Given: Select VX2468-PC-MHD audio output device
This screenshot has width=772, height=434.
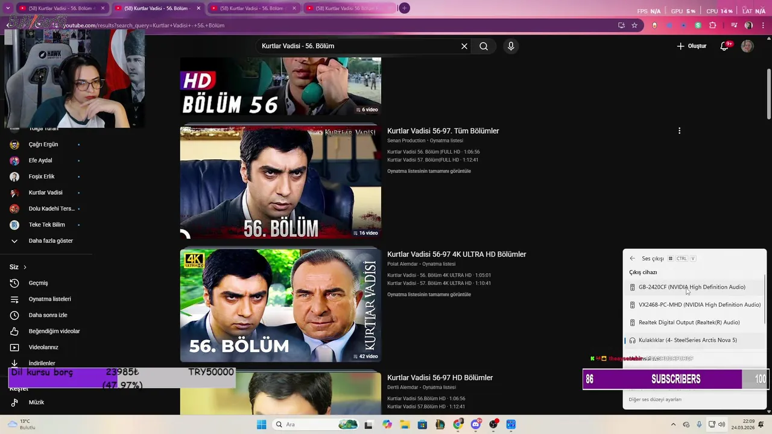Looking at the screenshot, I should 694,305.
